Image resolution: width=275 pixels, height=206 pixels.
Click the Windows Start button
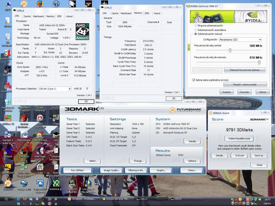(6, 199)
